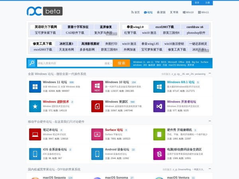Viewport: 239px width, 179px height.
Task: Collapse the 移动平台硬件论坛 section
Action: 210,121
